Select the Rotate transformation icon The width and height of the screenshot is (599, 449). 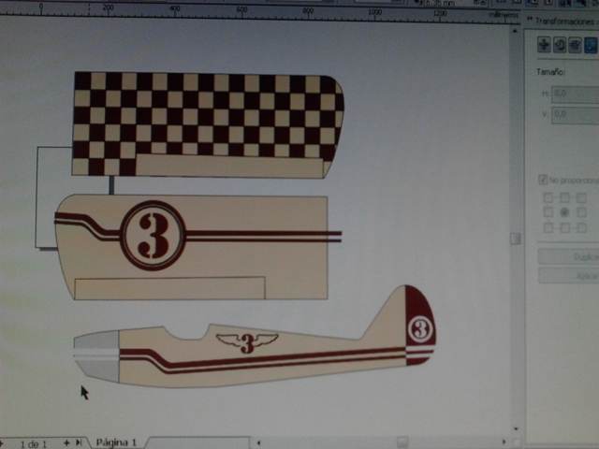point(560,44)
